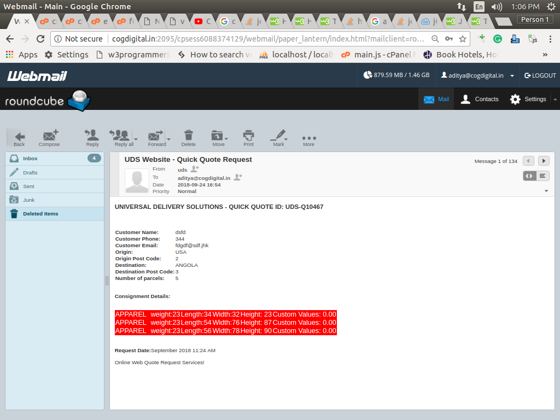This screenshot has width=560, height=420.
Task: Expand the Reply all options arrow
Action: [136, 139]
